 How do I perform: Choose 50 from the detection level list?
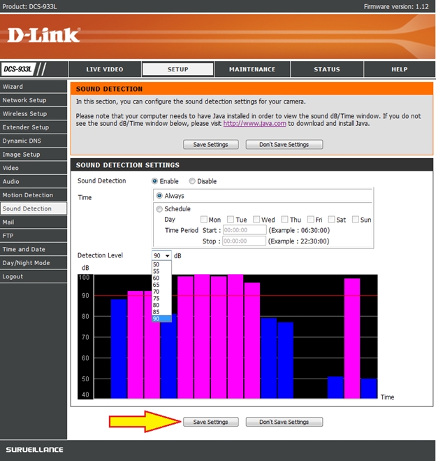(x=156, y=264)
